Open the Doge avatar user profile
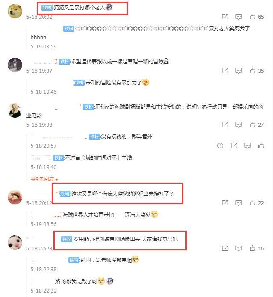273x297 pixels. point(15,11)
